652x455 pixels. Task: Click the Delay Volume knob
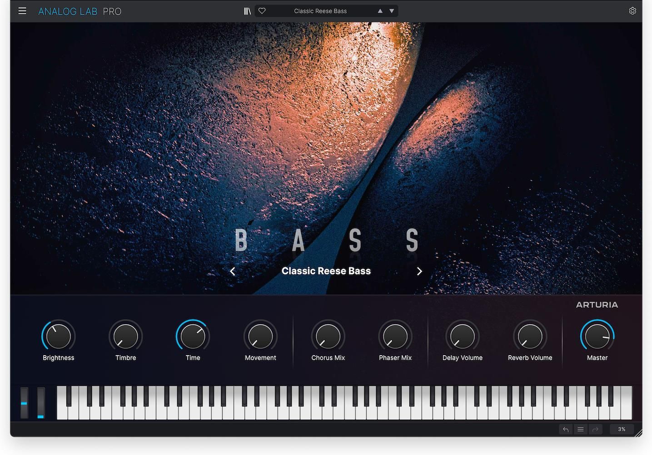pos(463,336)
